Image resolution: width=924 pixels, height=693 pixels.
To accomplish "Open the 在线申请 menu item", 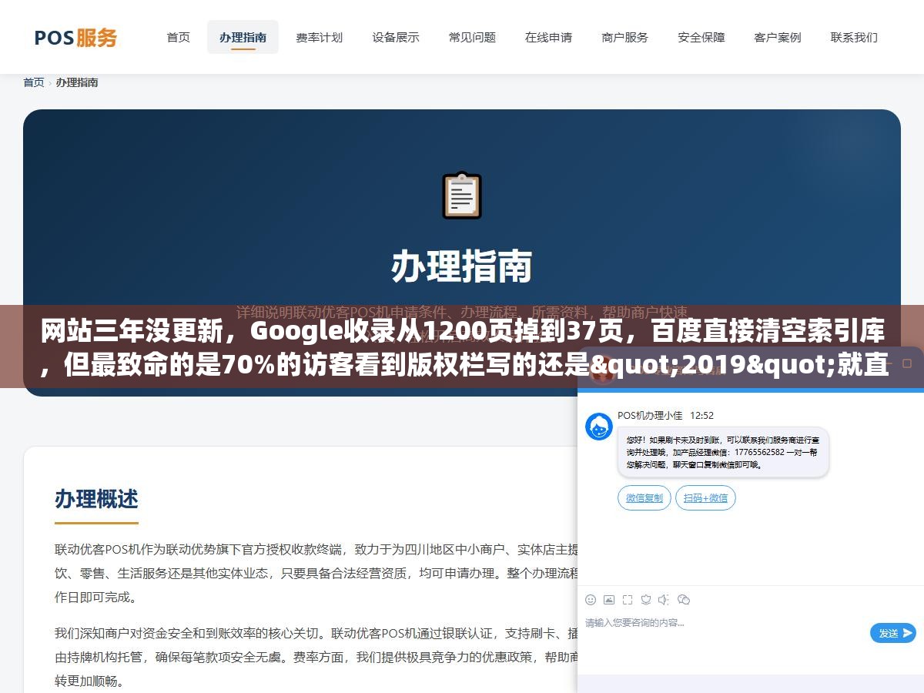I will pyautogui.click(x=548, y=37).
